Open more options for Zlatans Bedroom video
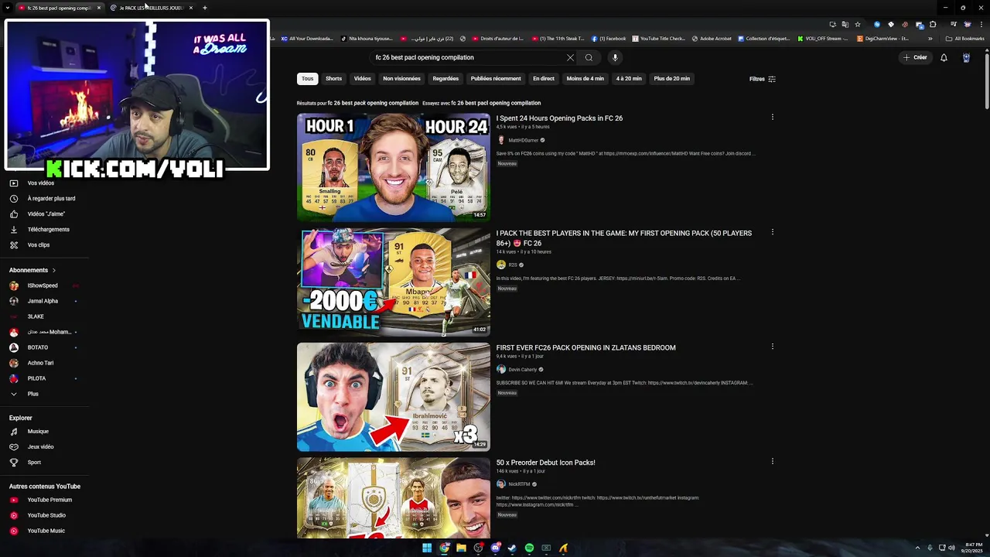This screenshot has width=990, height=557. pos(772,347)
